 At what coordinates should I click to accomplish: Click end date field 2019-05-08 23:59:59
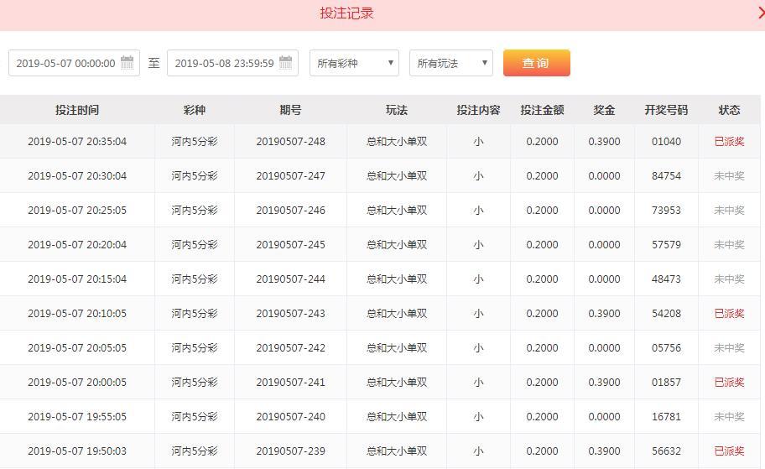[224, 63]
